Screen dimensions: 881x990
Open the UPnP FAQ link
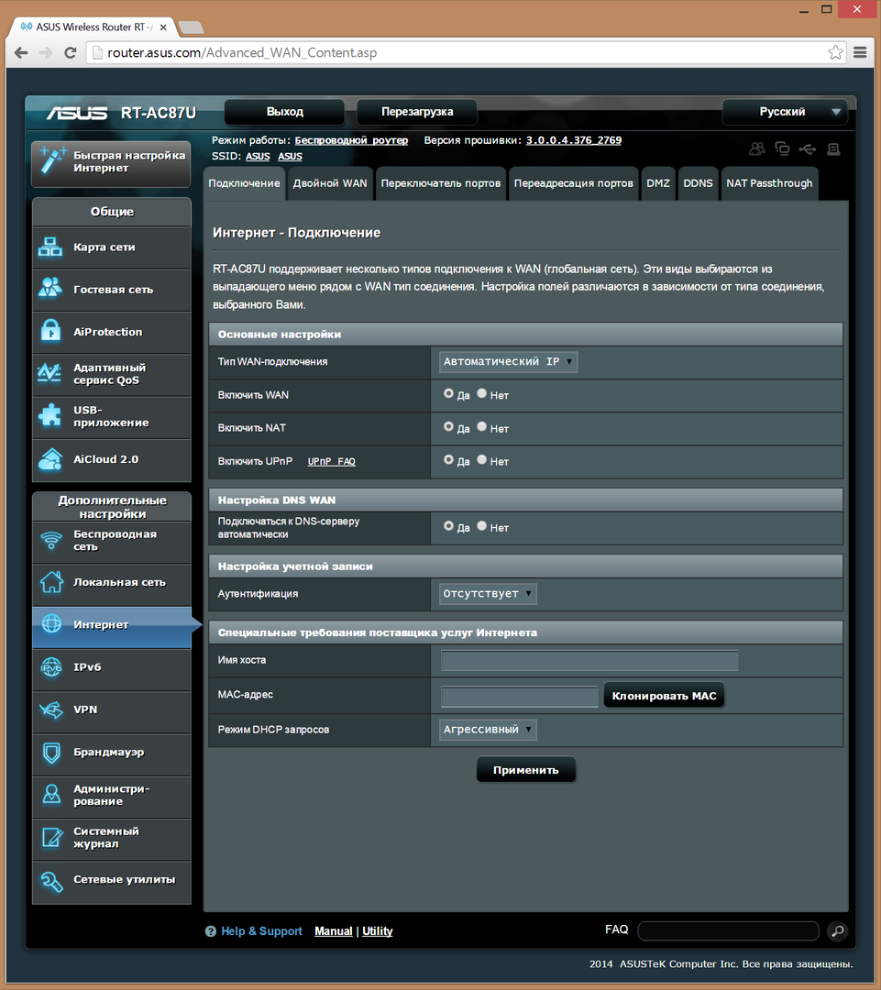pos(331,461)
